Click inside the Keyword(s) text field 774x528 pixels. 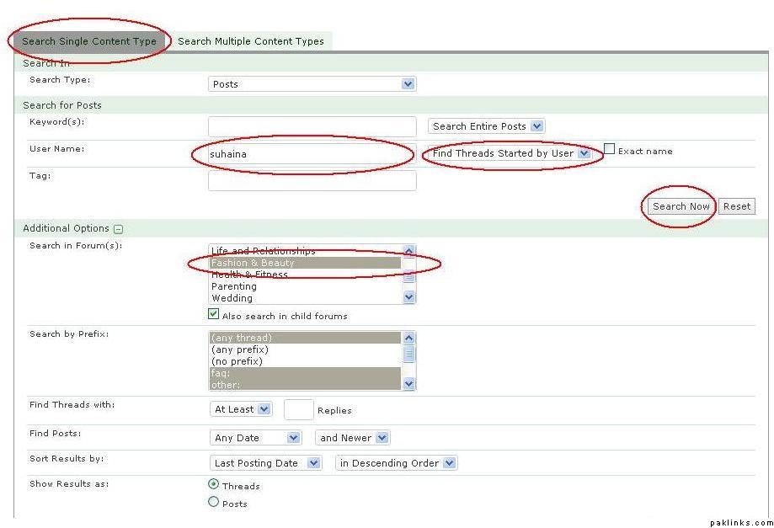312,126
